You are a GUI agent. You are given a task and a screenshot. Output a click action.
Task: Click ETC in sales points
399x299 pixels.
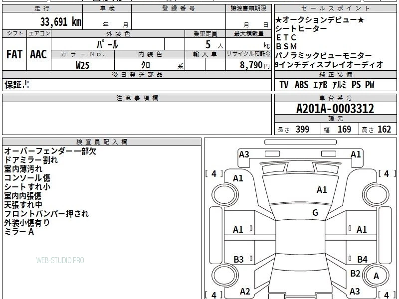tap(286, 37)
